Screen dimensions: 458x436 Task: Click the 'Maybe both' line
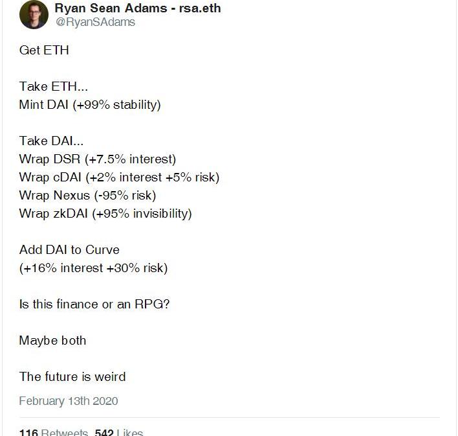point(53,341)
